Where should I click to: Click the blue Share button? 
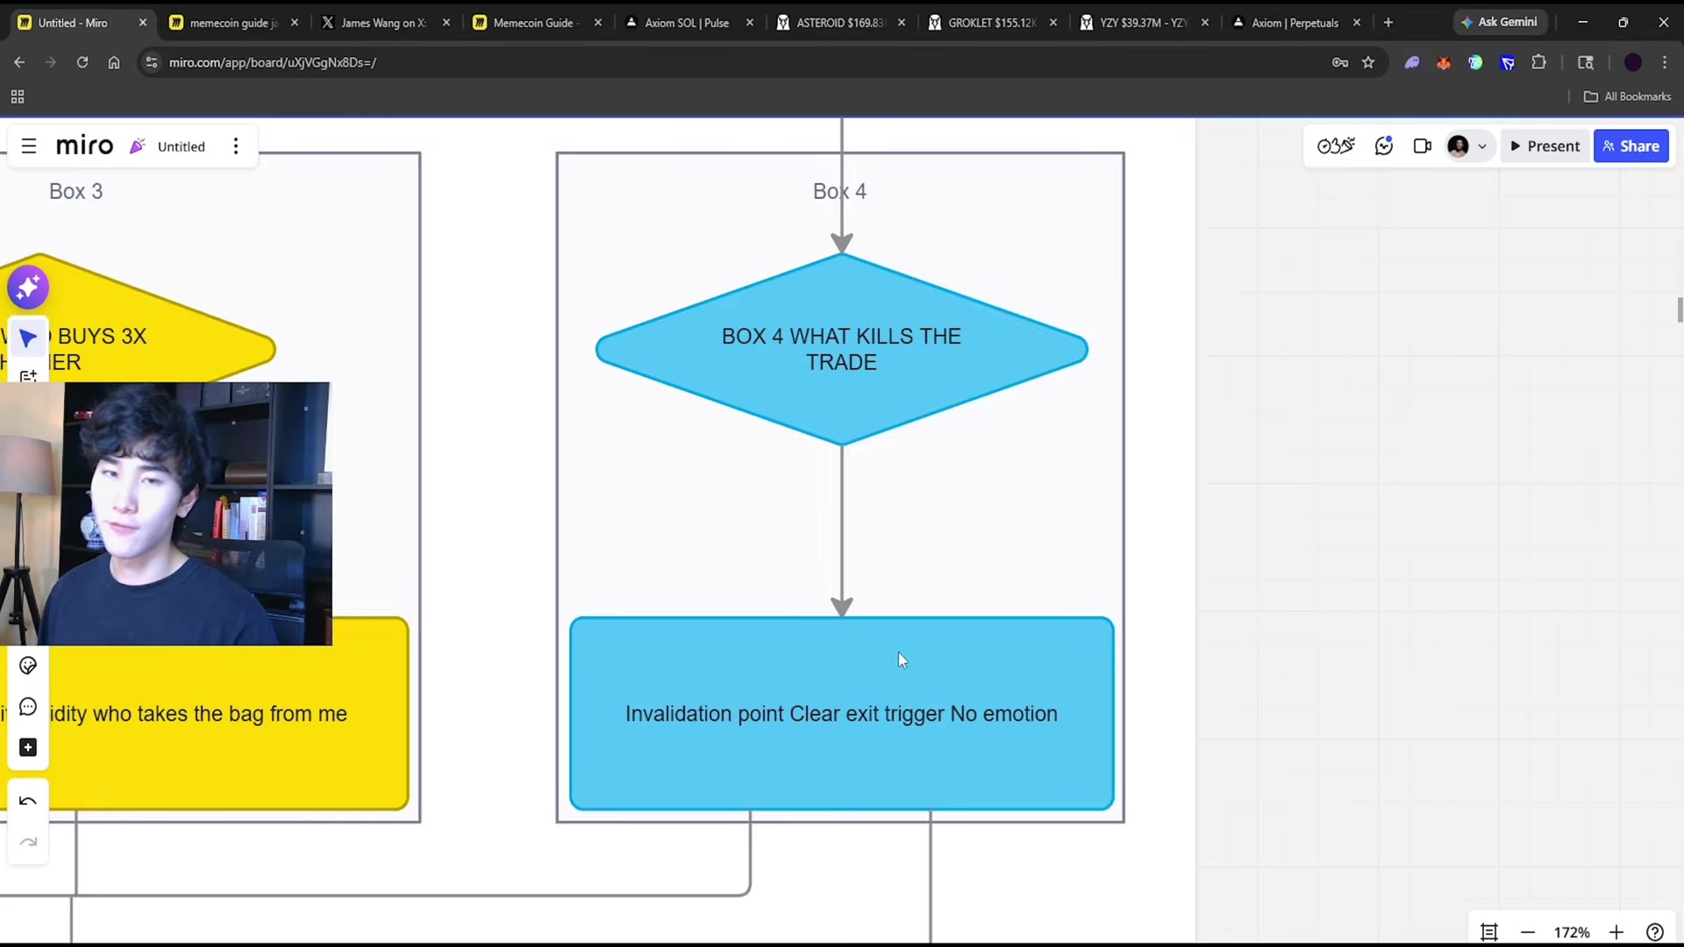click(x=1630, y=146)
